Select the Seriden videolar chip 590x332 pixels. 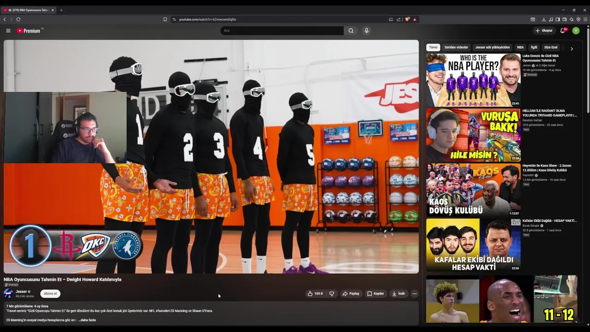tap(456, 47)
